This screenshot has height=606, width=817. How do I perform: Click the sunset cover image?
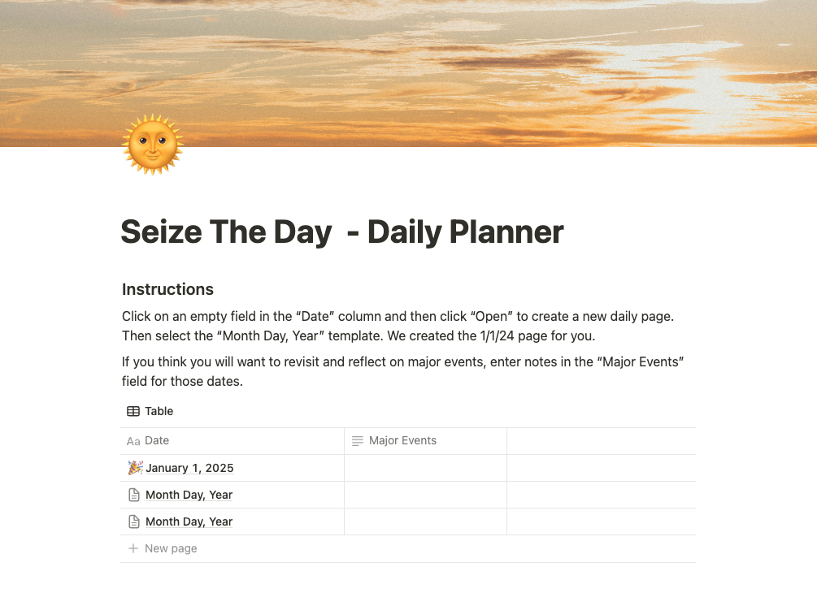tap(488, 65)
